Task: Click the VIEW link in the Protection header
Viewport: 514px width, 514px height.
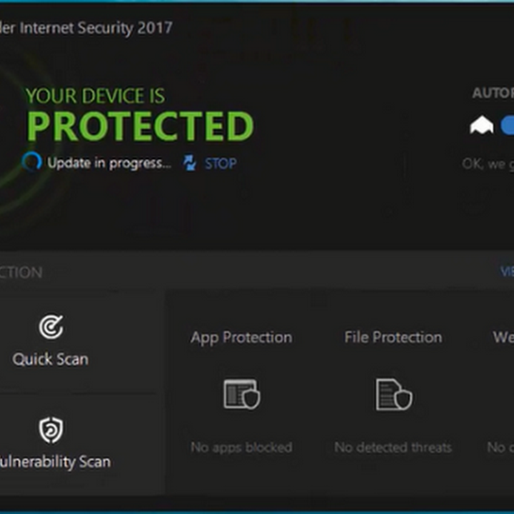Action: click(506, 271)
